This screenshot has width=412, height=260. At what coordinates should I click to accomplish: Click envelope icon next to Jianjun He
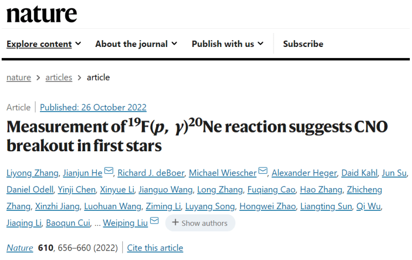(x=109, y=173)
